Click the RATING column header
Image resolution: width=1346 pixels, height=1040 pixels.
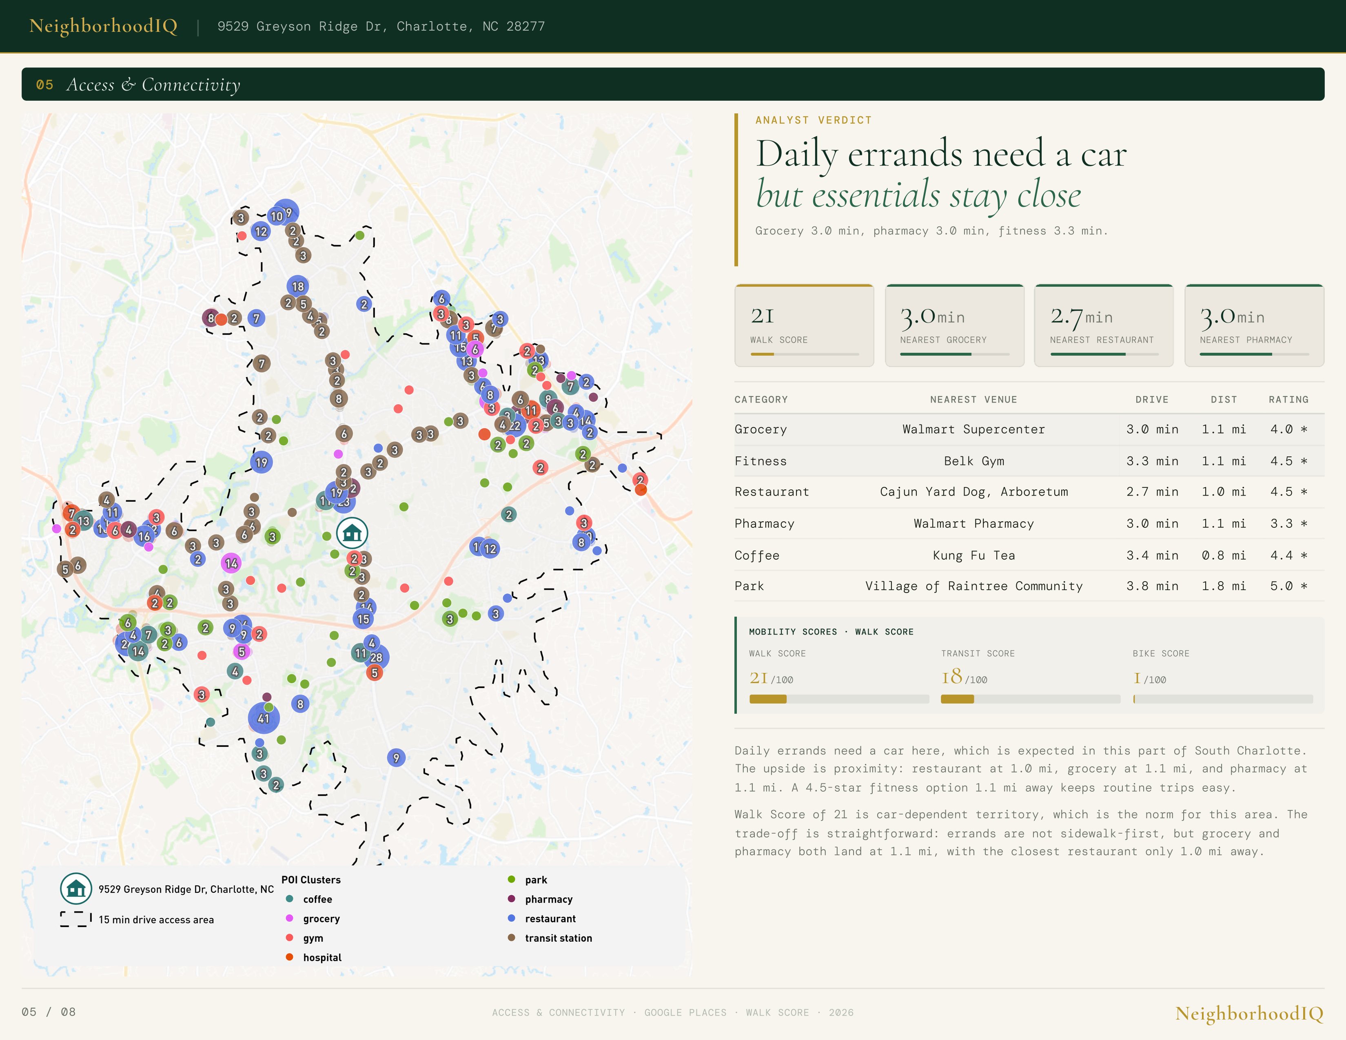(1288, 399)
